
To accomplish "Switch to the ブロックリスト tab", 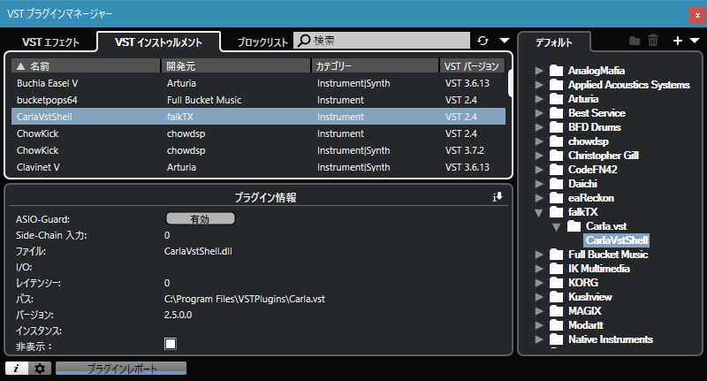I will pos(262,42).
